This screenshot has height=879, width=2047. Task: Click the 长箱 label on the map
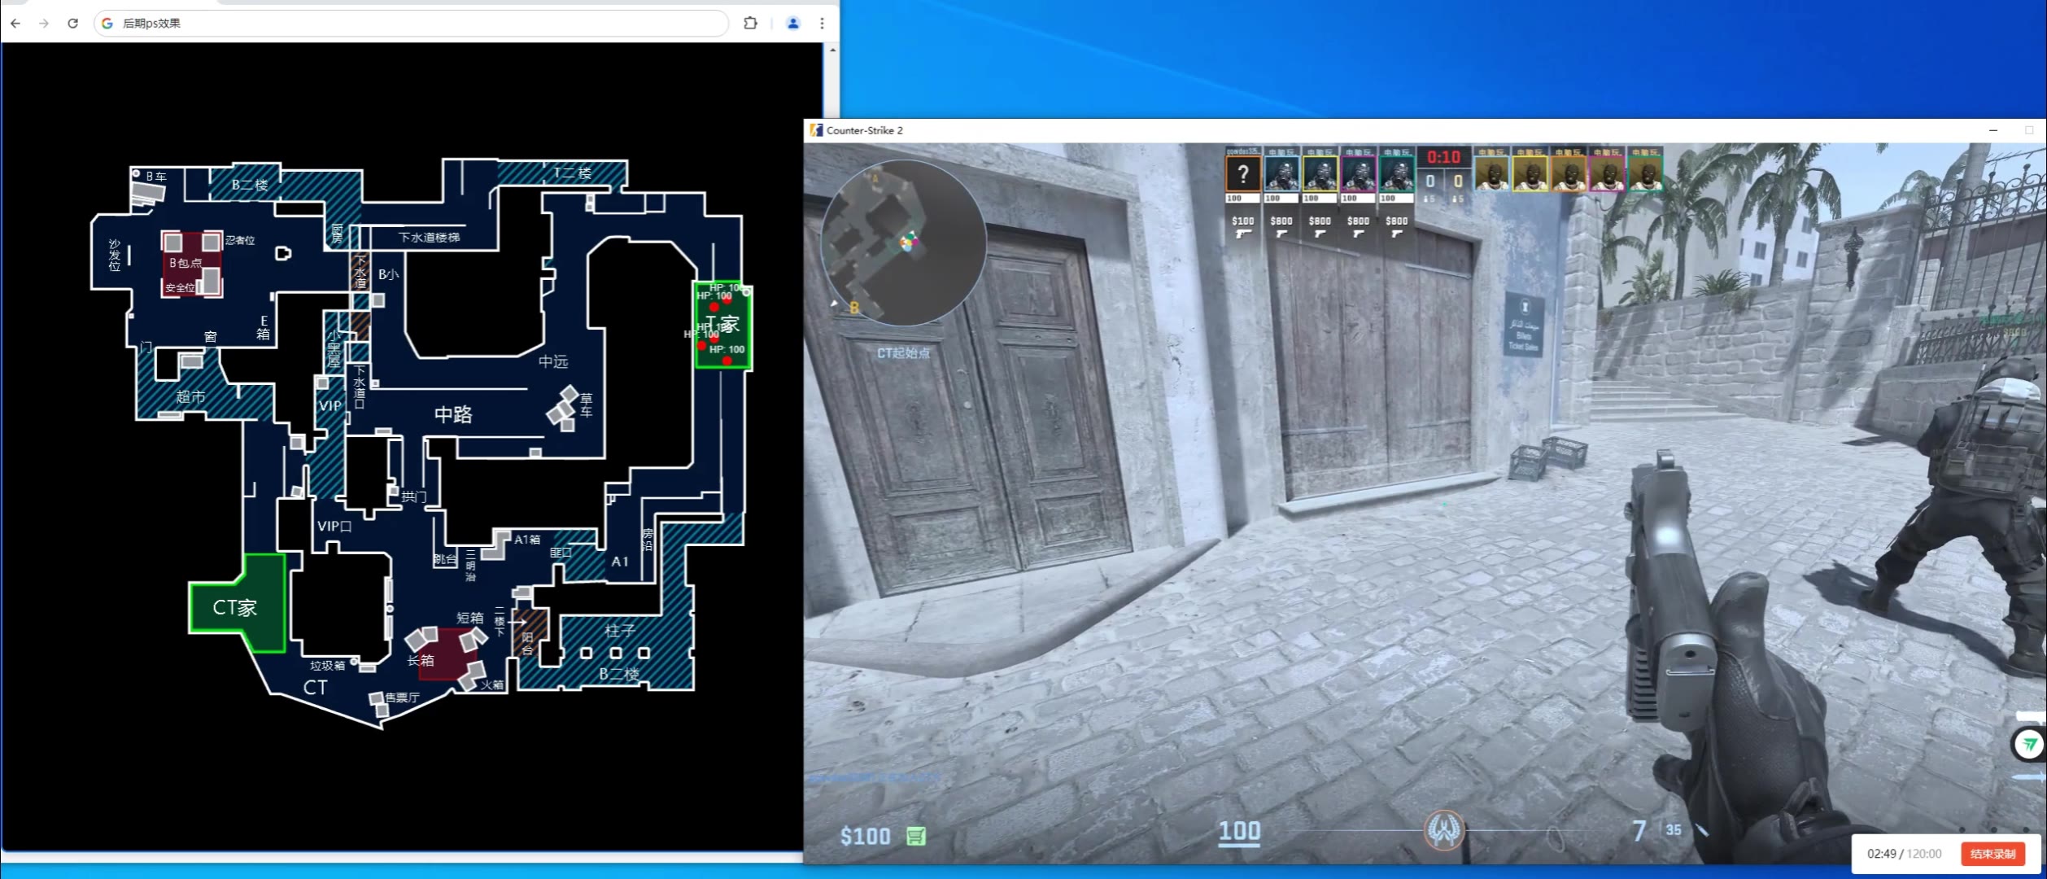(421, 660)
